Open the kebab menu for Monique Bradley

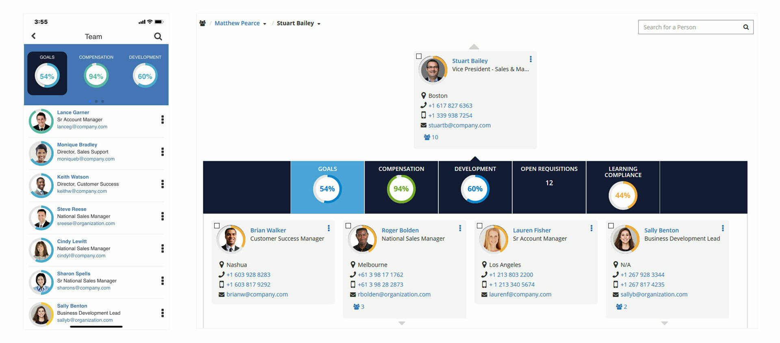click(162, 152)
